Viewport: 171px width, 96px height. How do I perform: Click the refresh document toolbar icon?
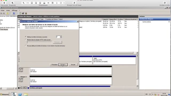tap(20, 13)
